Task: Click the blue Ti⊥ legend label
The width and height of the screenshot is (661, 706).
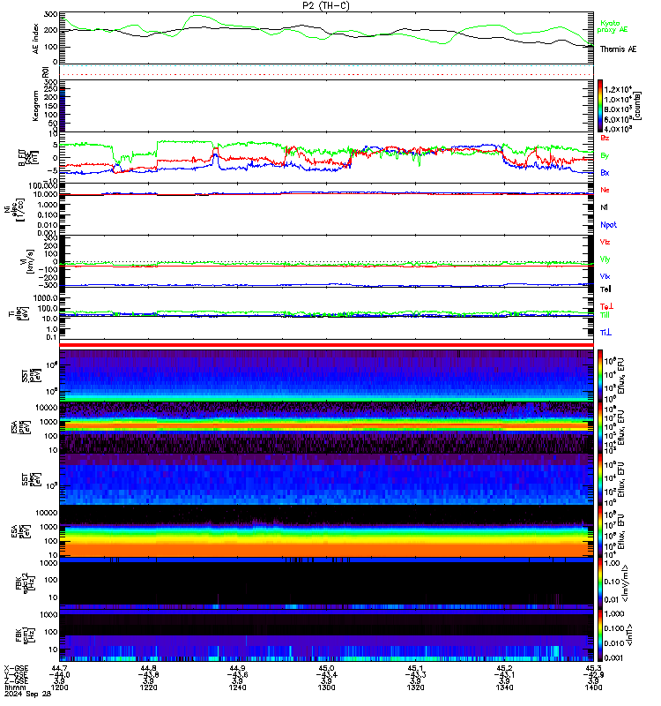Action: (605, 333)
